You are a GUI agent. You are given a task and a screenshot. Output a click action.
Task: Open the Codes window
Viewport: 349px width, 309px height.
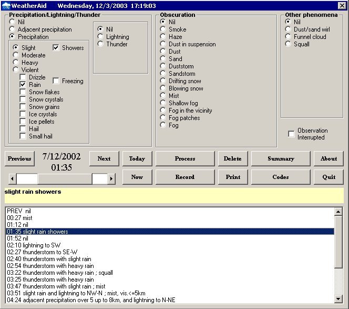coord(281,177)
